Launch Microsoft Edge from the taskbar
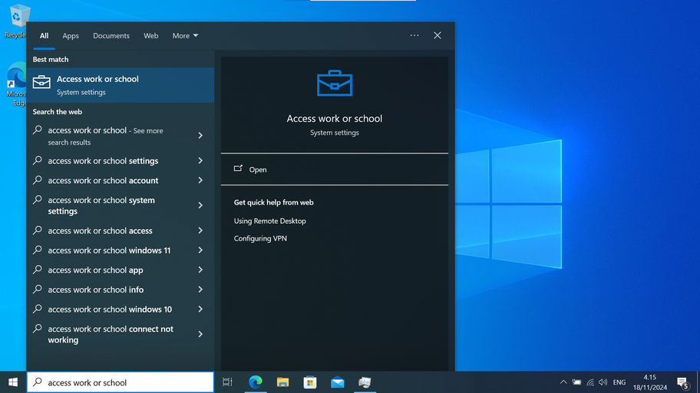 click(x=256, y=382)
